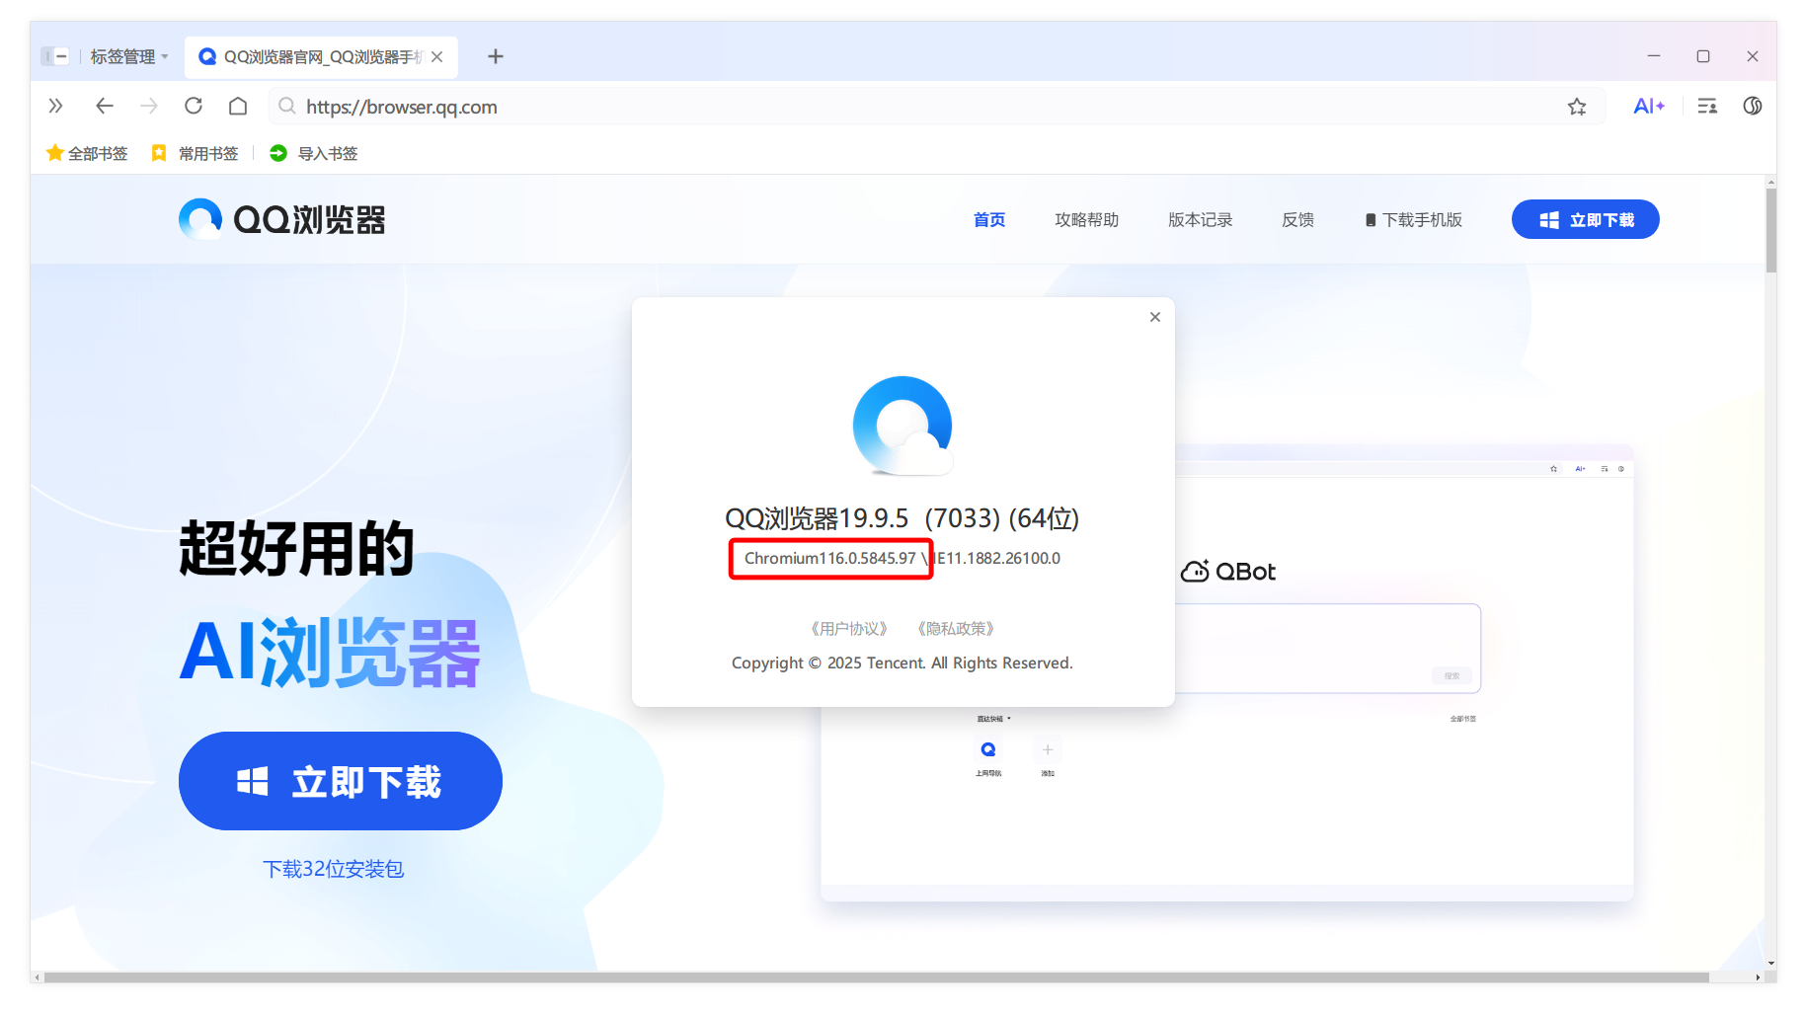Refresh the current page
The image size is (1805, 1014).
[x=194, y=106]
